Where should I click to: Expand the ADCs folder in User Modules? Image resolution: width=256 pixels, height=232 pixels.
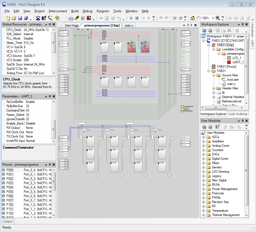tap(203, 137)
